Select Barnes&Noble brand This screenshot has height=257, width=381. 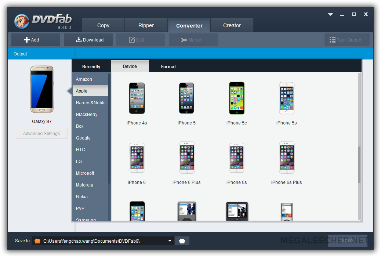click(x=90, y=102)
